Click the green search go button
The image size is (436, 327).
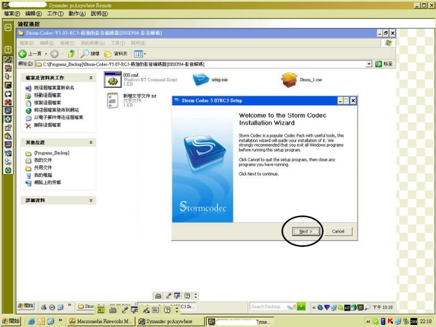pyautogui.click(x=301, y=306)
